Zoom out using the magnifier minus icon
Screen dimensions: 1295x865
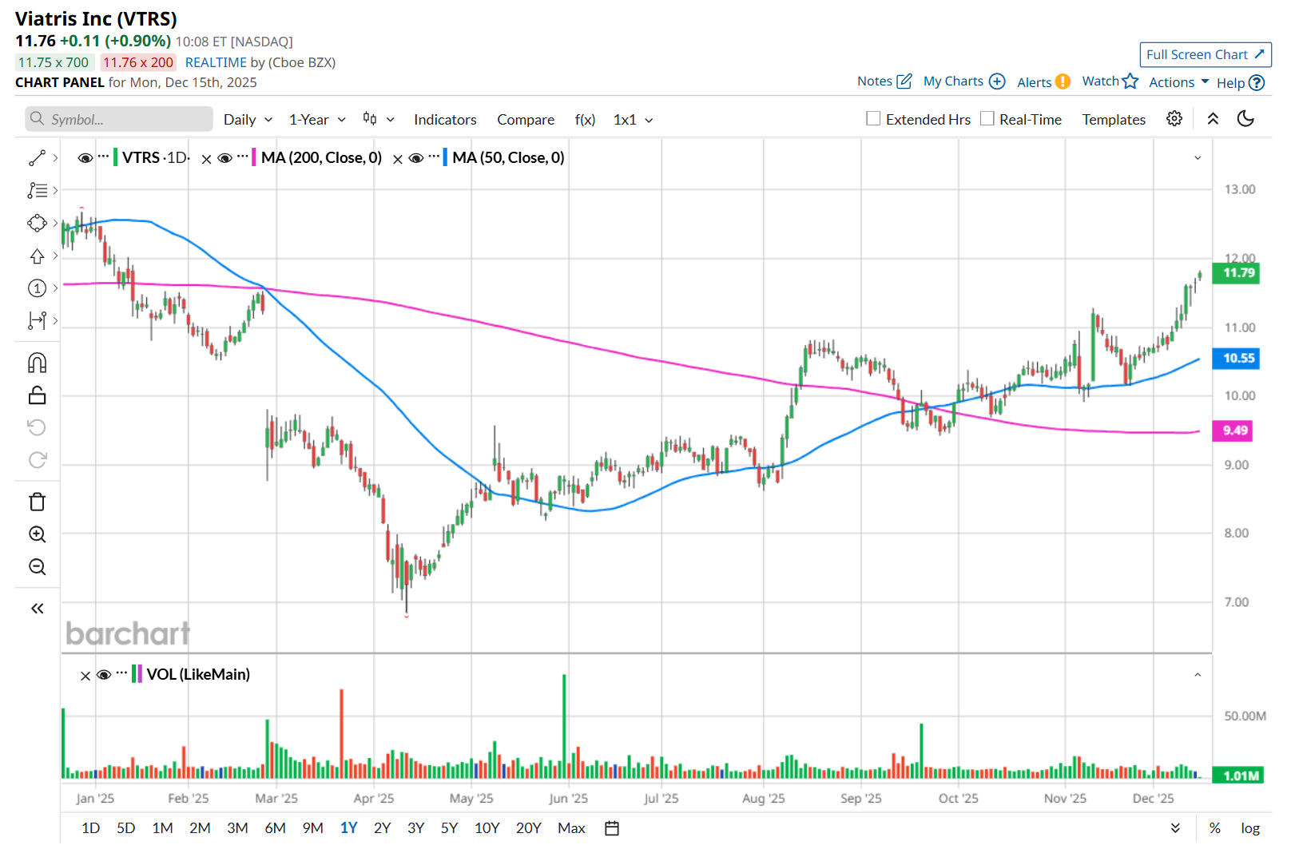point(37,567)
